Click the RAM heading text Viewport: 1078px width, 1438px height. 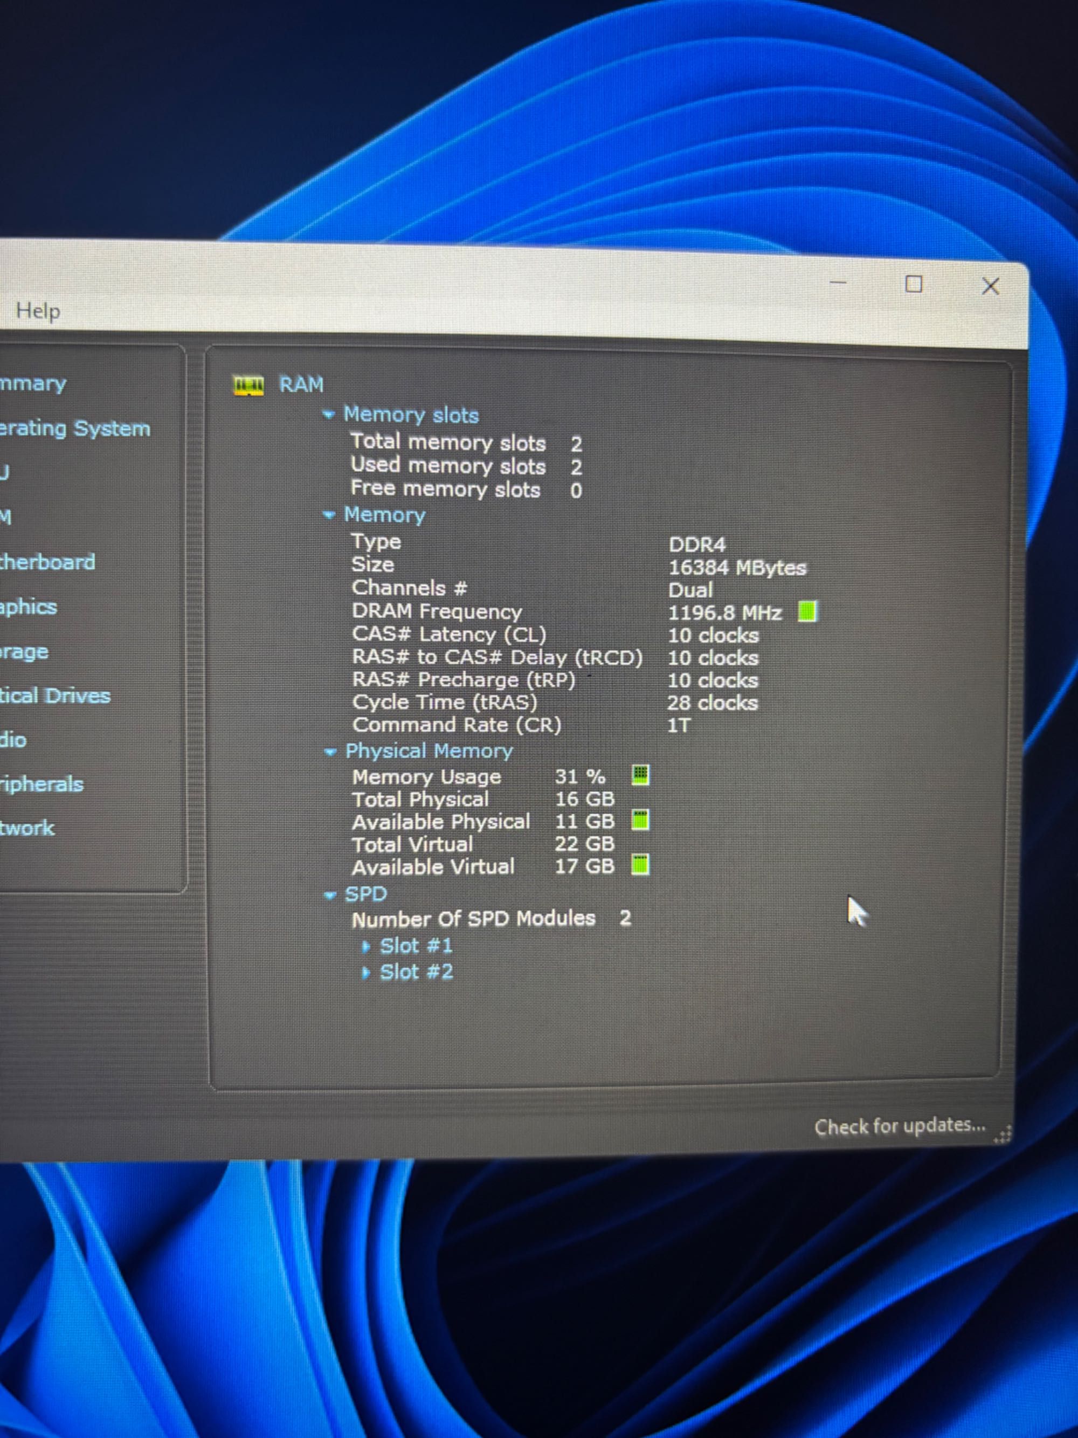click(x=301, y=385)
